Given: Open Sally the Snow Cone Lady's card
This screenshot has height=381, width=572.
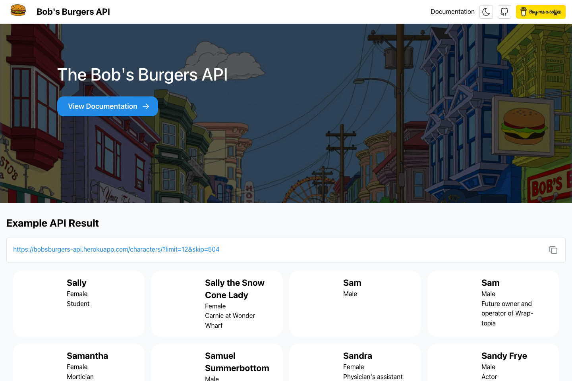Looking at the screenshot, I should pyautogui.click(x=216, y=303).
